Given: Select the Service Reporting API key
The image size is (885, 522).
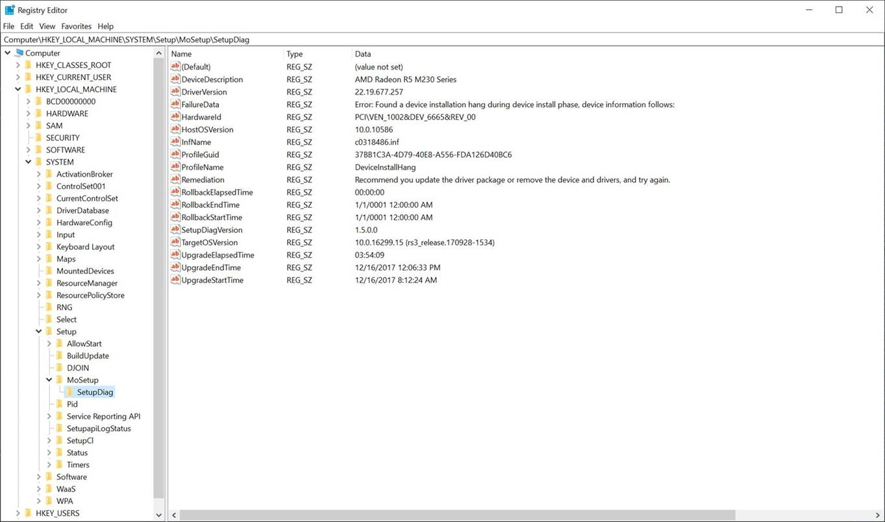Looking at the screenshot, I should pos(103,416).
